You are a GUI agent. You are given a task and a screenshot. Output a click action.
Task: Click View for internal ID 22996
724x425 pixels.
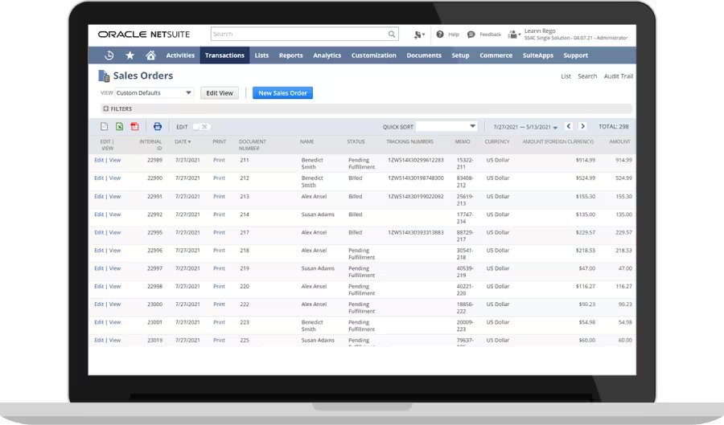click(x=115, y=251)
